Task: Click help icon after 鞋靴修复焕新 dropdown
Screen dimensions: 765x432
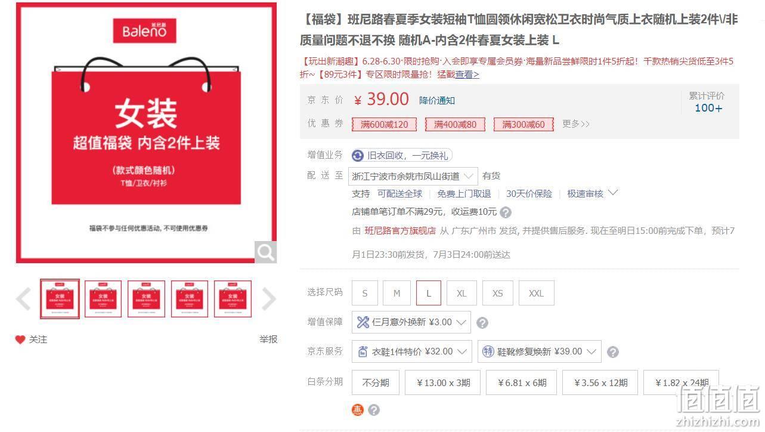Action: click(x=612, y=352)
